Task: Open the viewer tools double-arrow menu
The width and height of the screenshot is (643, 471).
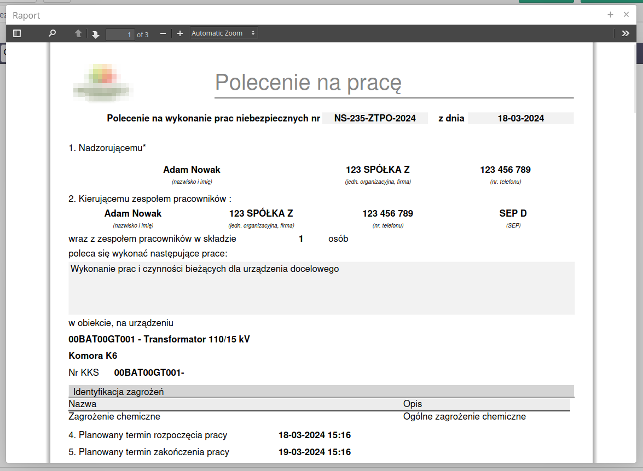Action: [x=625, y=33]
